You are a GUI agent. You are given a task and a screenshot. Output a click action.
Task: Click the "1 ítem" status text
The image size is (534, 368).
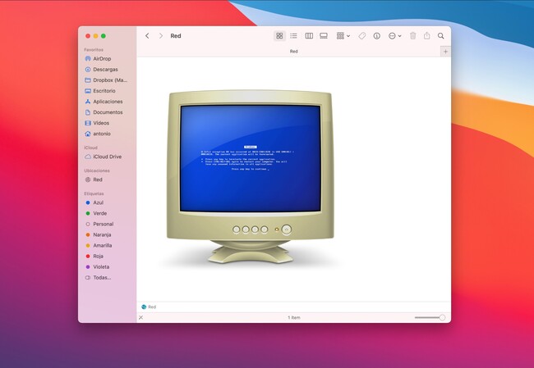point(294,317)
